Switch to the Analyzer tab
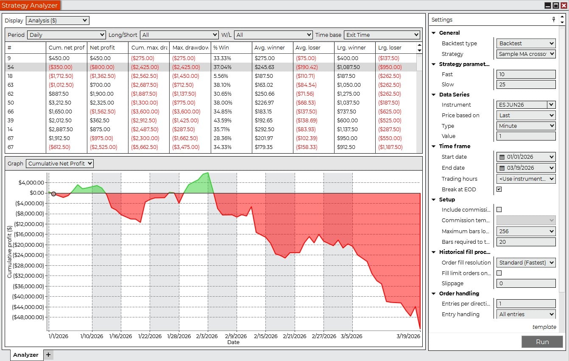 tap(25, 355)
